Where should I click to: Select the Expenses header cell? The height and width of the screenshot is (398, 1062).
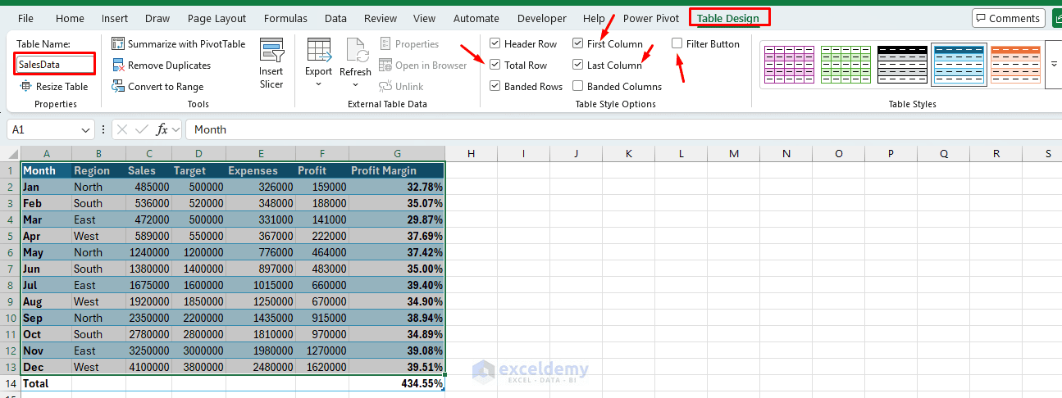[x=261, y=170]
